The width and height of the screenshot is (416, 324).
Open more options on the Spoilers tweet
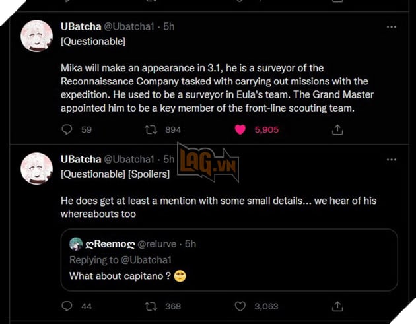(392, 160)
